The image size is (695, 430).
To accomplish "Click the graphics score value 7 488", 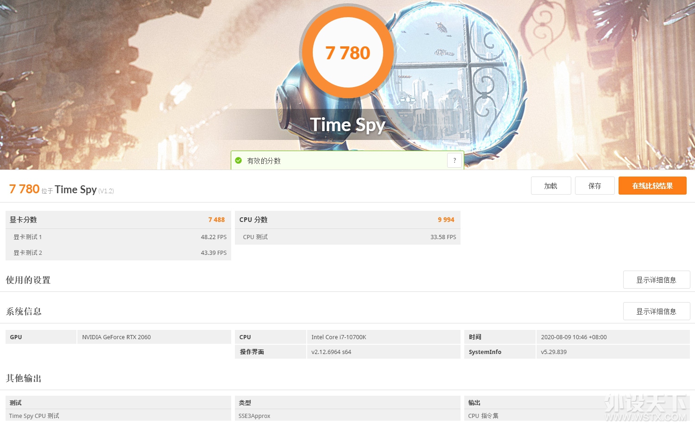I will click(x=216, y=220).
